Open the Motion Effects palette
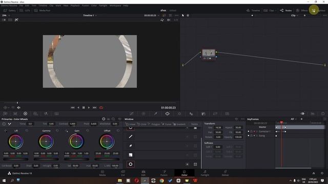The width and height of the screenshot is (328, 184). click(56, 113)
